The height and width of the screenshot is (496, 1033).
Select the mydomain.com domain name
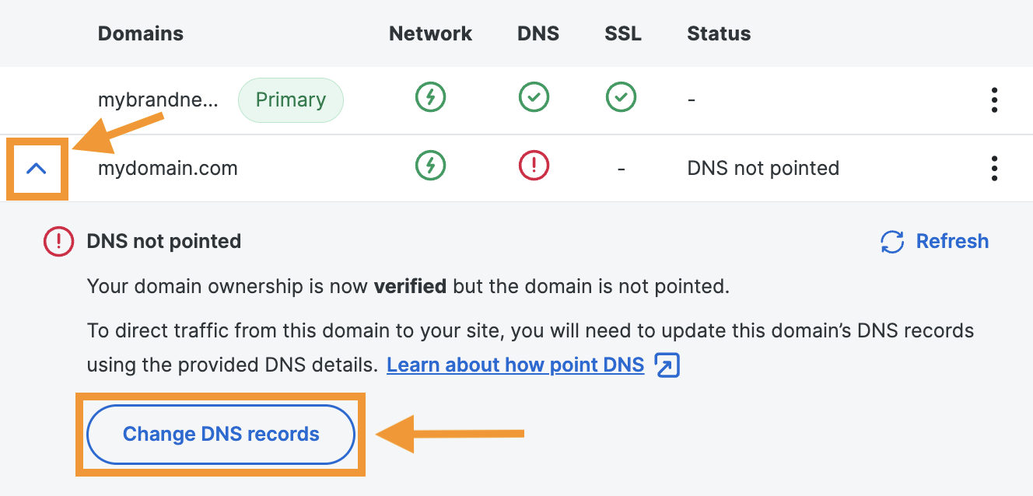167,168
